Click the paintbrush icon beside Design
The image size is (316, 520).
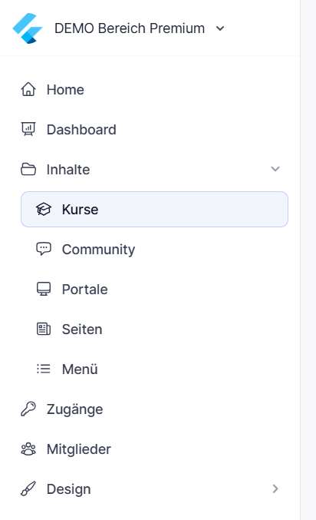pos(28,489)
